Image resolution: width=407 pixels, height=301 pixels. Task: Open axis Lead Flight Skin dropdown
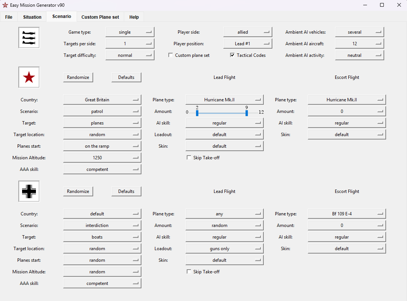224,260
